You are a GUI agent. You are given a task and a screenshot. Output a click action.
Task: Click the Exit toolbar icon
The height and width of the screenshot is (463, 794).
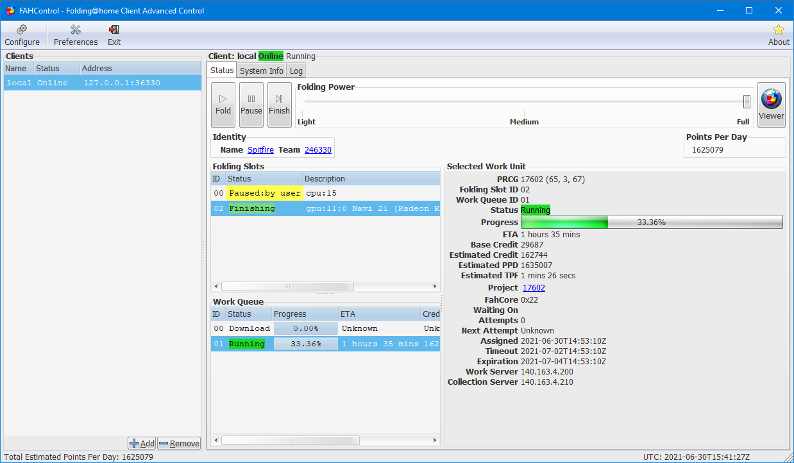point(114,35)
